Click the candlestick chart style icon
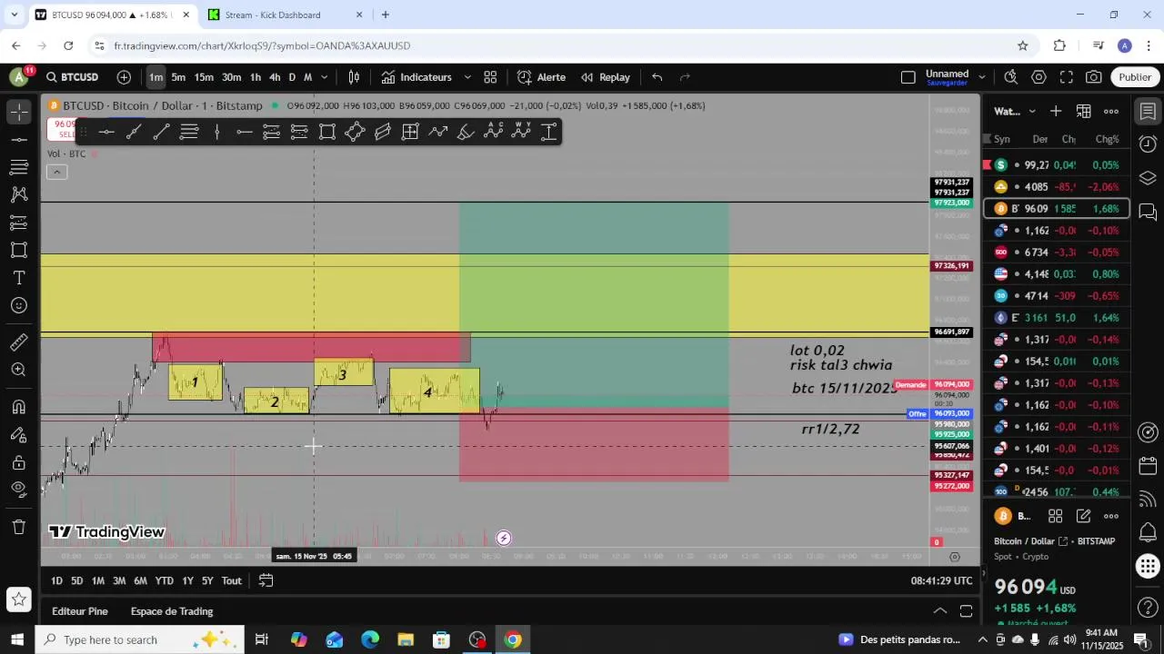The image size is (1164, 654). (354, 77)
